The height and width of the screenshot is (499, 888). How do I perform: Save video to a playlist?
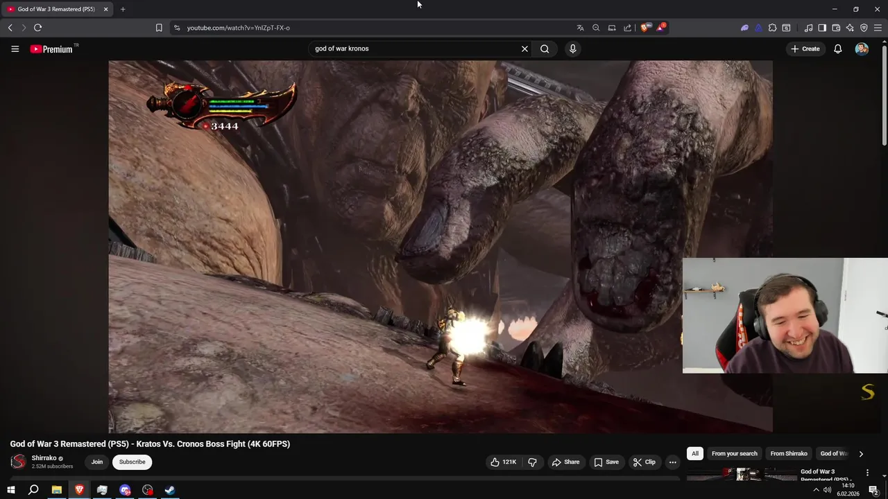tap(606, 462)
